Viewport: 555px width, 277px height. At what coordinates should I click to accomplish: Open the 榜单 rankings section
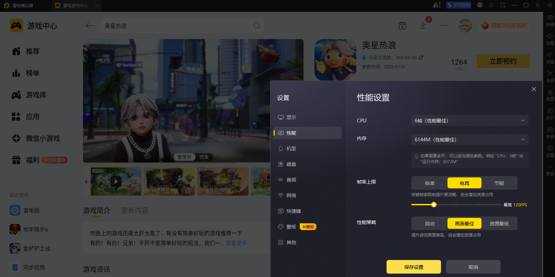[26, 73]
